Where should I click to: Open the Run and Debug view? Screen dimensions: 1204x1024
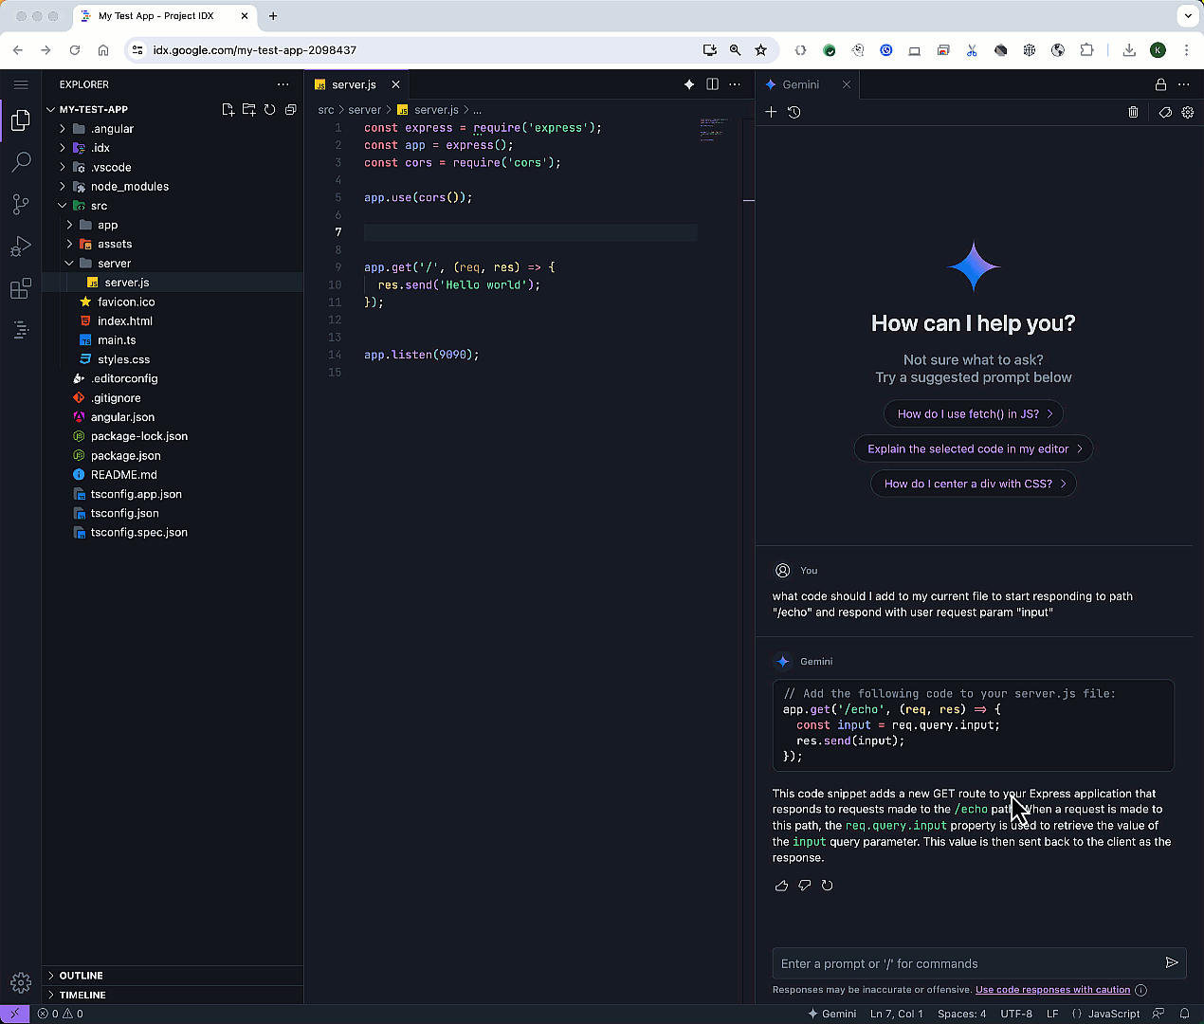[21, 247]
